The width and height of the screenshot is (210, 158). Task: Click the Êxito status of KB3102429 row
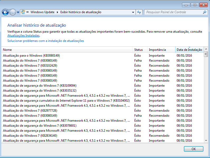(137, 65)
